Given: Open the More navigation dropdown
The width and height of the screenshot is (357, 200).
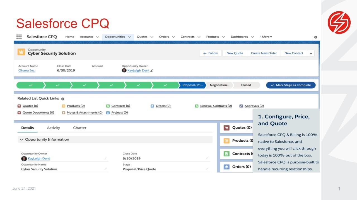Looking at the screenshot, I should pos(266,37).
